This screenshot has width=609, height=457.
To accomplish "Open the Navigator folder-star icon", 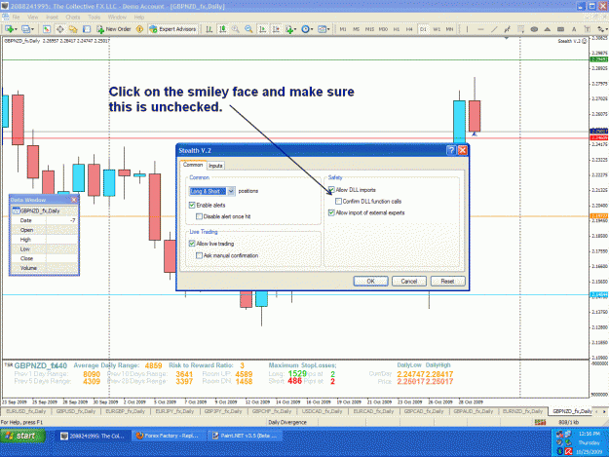I will [73, 29].
